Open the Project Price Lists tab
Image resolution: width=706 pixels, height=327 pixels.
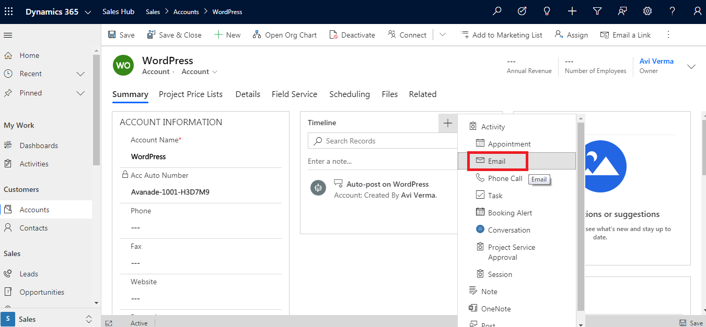[x=191, y=94]
